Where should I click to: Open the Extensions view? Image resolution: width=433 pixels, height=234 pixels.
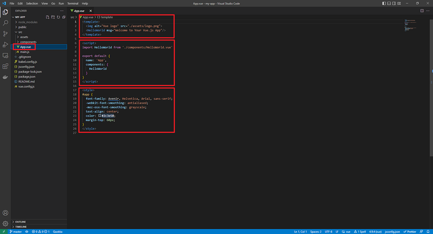point(5,66)
